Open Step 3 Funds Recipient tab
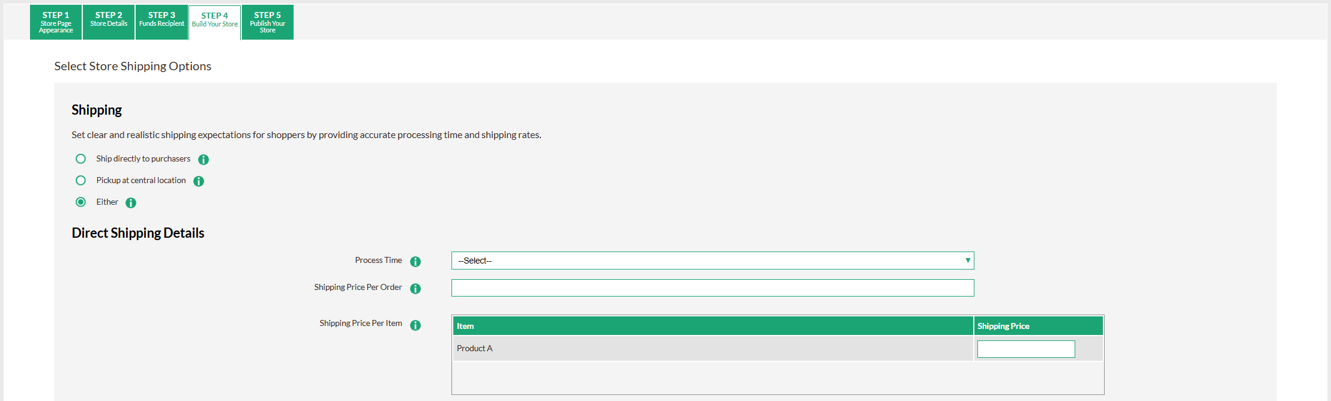 161,22
